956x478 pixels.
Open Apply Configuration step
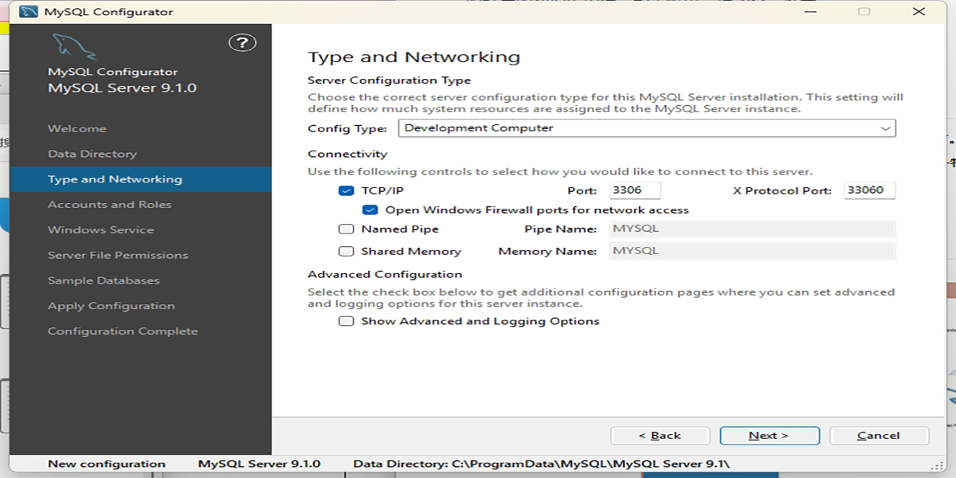coord(111,306)
